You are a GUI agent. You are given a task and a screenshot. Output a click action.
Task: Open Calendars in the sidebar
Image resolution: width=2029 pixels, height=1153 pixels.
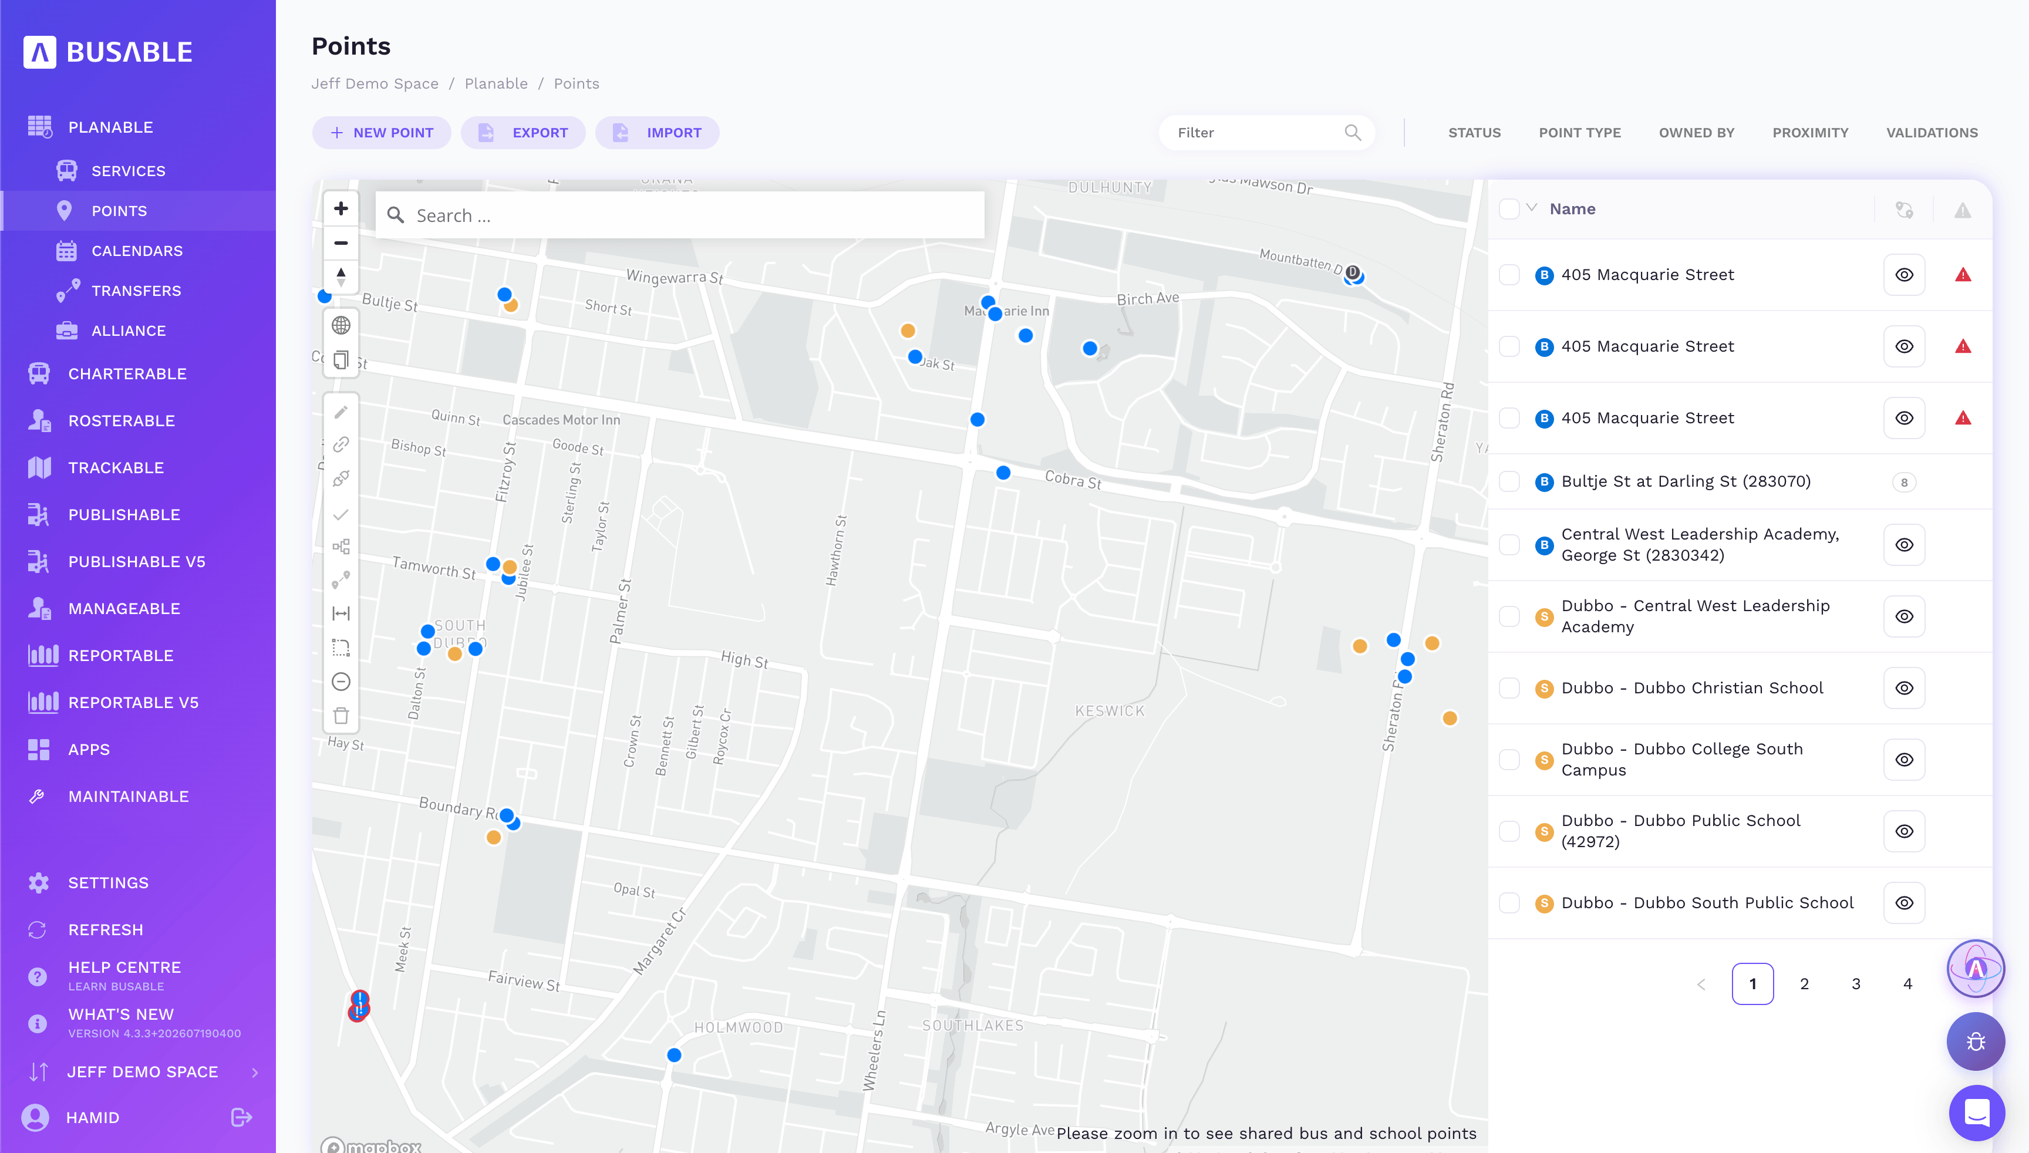(x=138, y=251)
